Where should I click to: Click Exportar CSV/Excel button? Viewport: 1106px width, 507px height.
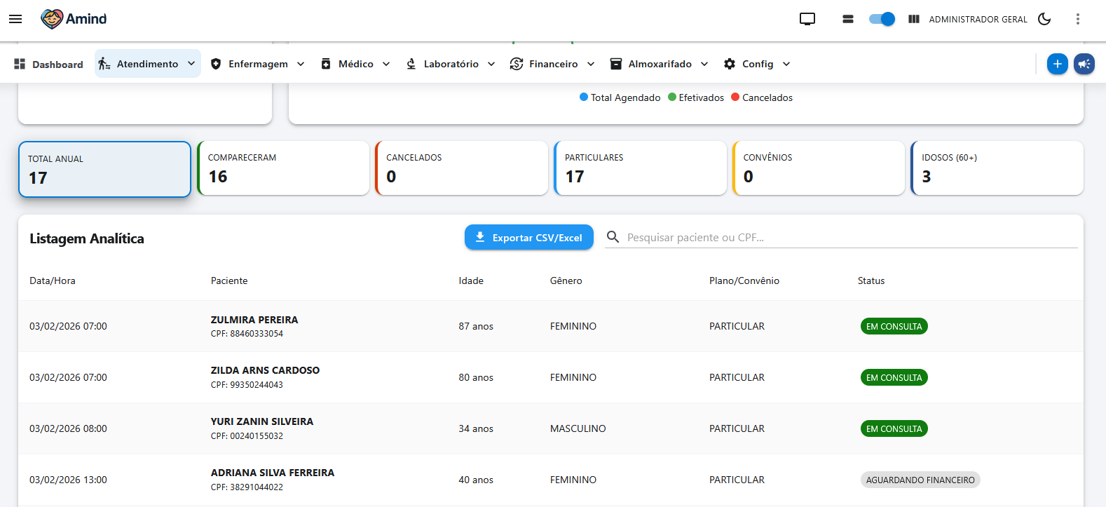[x=528, y=238]
